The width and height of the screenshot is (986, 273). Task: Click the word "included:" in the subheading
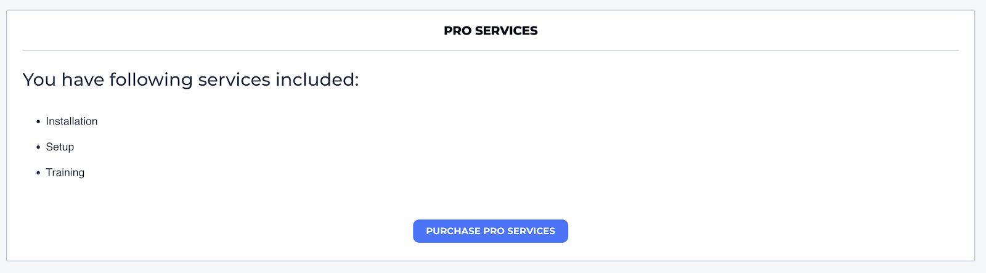point(317,79)
